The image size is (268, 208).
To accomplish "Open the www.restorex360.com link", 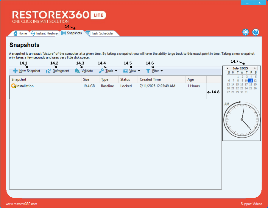I will point(21,204).
